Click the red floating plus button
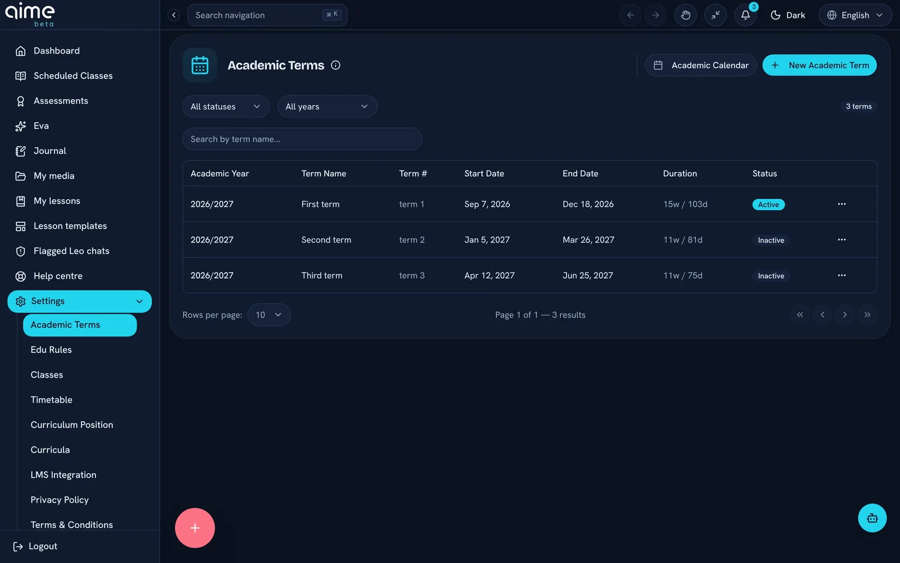Image resolution: width=900 pixels, height=563 pixels. click(x=195, y=528)
